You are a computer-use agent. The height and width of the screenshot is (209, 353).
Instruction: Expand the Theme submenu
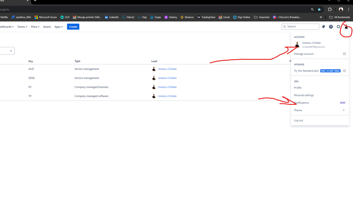(320, 110)
